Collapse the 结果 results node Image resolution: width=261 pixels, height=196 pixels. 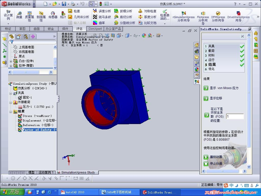10,112
